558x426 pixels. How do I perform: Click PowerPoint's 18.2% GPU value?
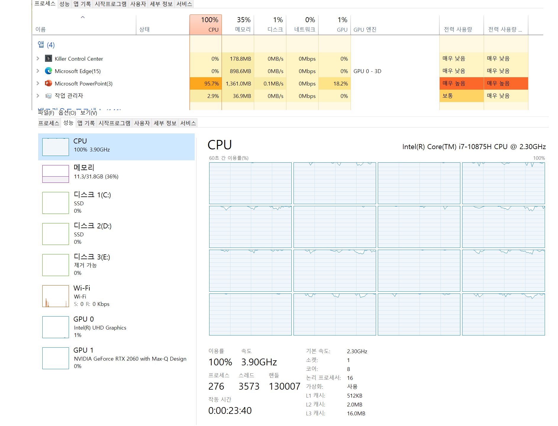pyautogui.click(x=335, y=83)
